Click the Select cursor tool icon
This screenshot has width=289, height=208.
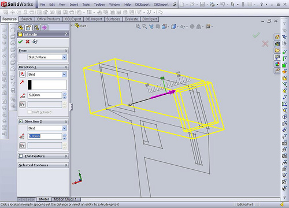pyautogui.click(x=233, y=4)
